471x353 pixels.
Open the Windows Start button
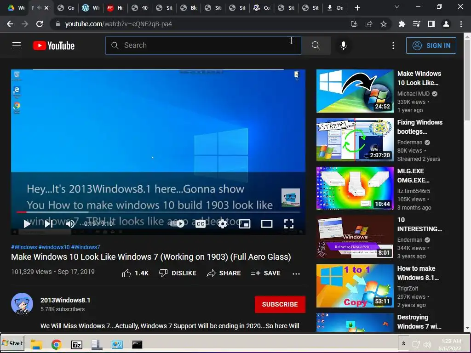[12, 343]
